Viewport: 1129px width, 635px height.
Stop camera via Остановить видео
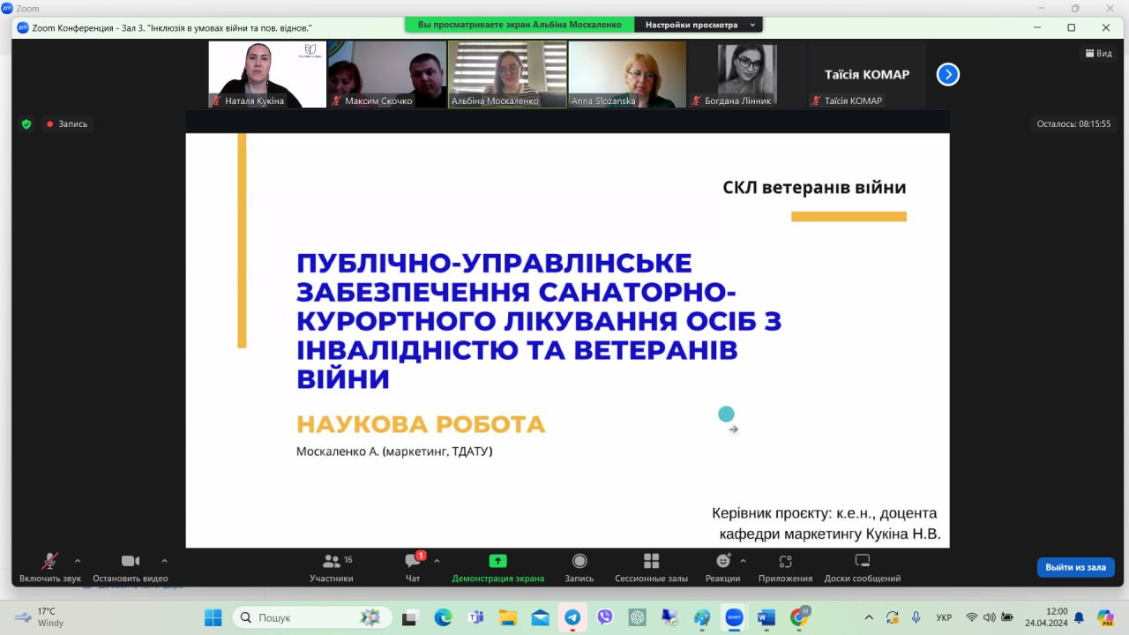(x=130, y=567)
